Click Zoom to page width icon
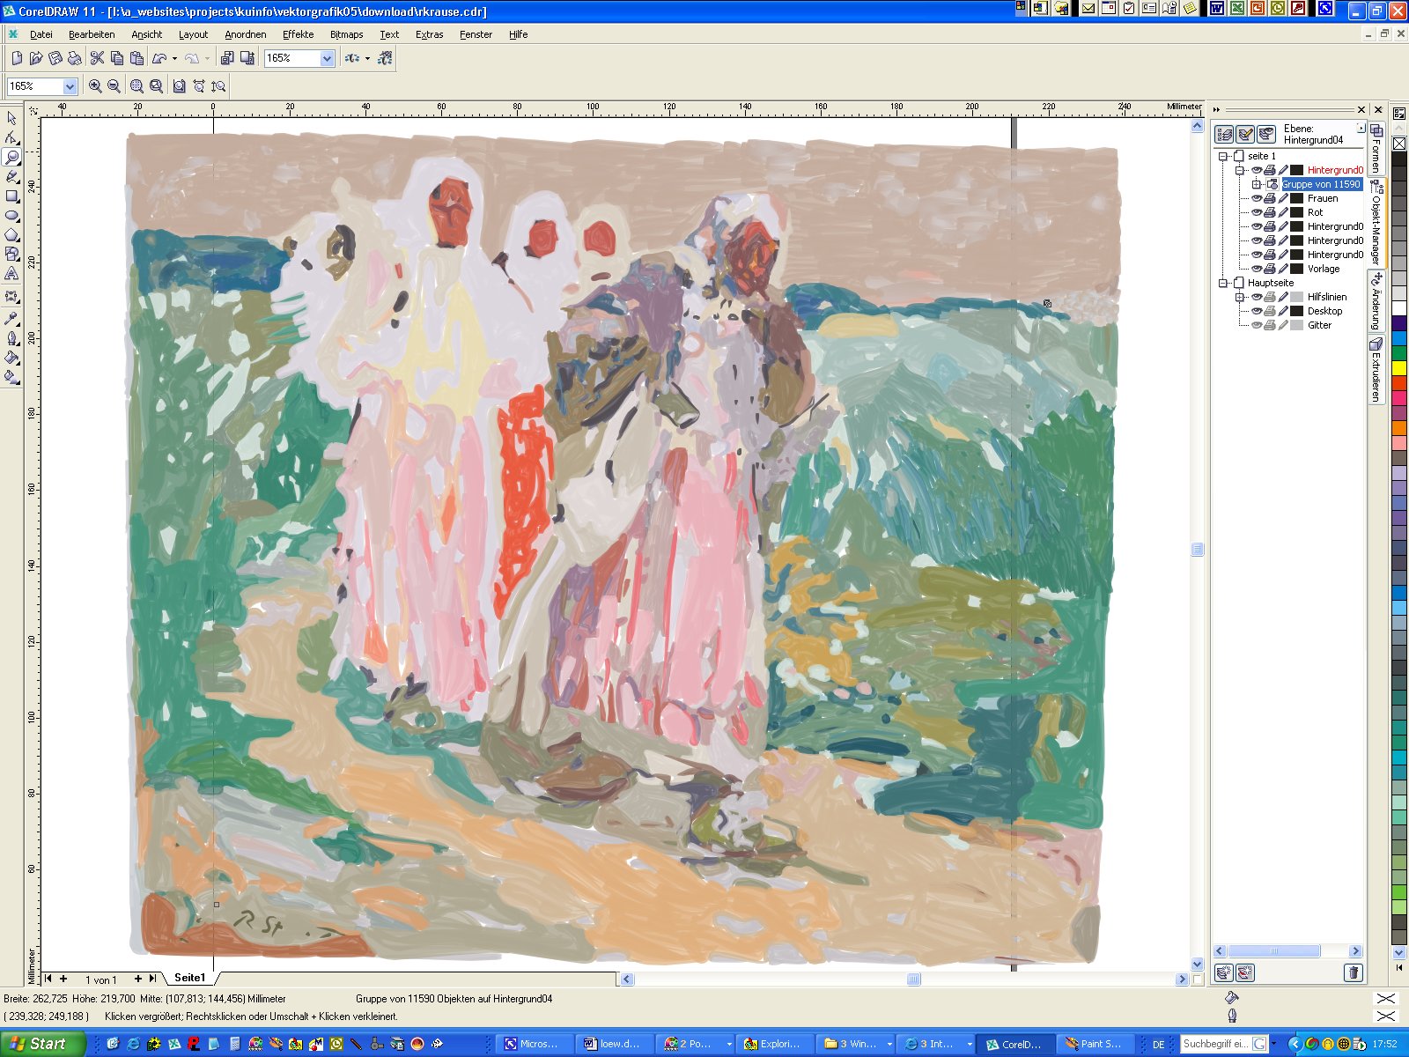This screenshot has width=1409, height=1057. pyautogui.click(x=199, y=86)
